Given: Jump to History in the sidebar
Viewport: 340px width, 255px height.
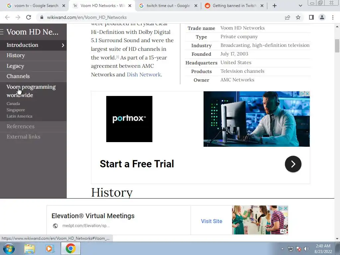Looking at the screenshot, I should click(16, 55).
